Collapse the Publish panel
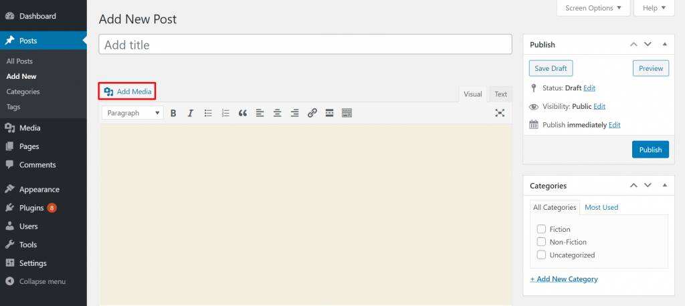Viewport: 685px width, 306px height. (x=664, y=45)
